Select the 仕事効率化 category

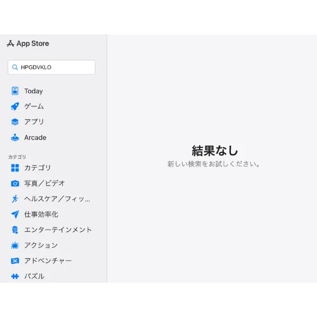[41, 215]
